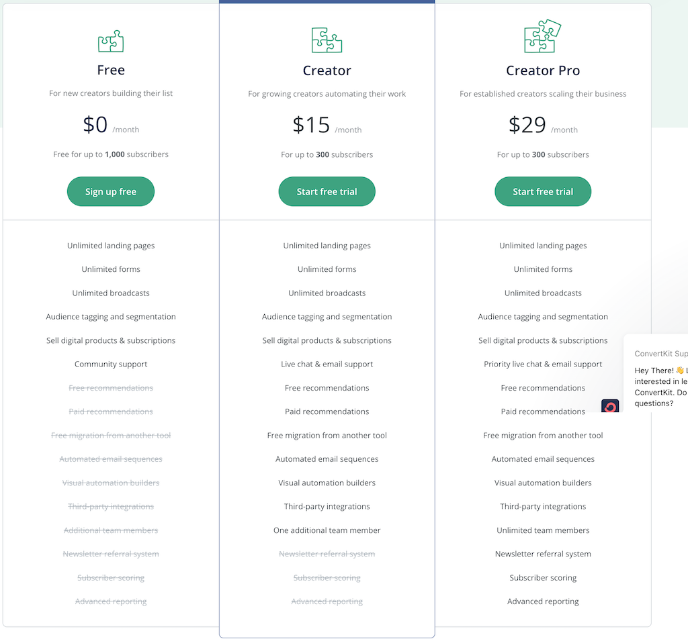Click One additional team member feature

pyautogui.click(x=327, y=530)
